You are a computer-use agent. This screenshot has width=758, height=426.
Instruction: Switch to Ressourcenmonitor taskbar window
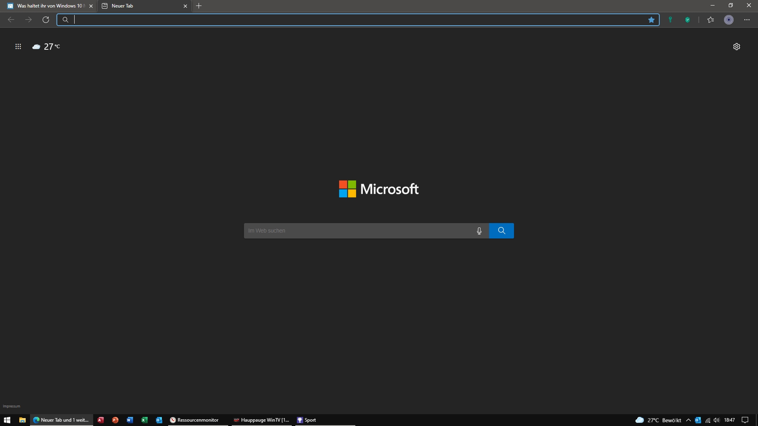point(198,420)
